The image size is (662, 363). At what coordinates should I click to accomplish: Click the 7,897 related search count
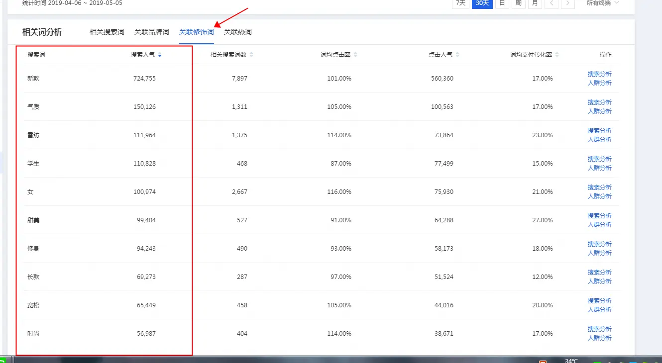(239, 79)
